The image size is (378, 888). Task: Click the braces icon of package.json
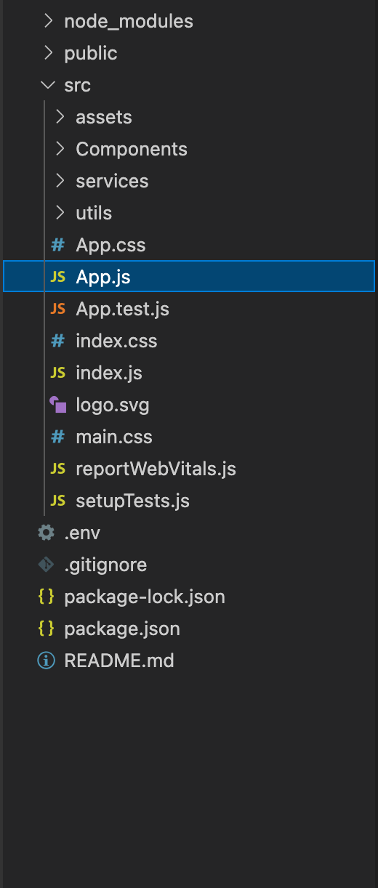click(x=46, y=629)
